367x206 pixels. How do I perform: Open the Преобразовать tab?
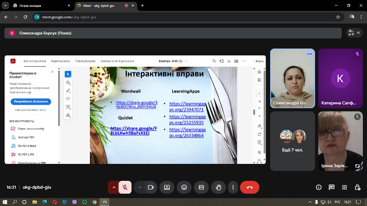click(85, 61)
